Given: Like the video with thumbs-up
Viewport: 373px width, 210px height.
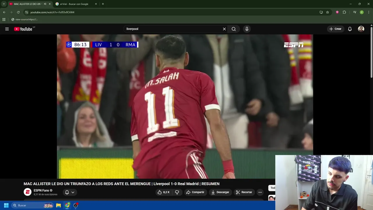Looking at the screenshot, I should click(163, 192).
